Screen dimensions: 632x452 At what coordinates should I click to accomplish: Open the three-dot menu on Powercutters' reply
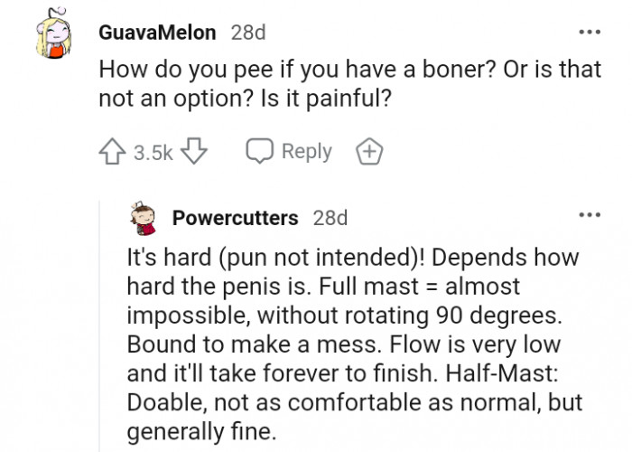pyautogui.click(x=589, y=216)
